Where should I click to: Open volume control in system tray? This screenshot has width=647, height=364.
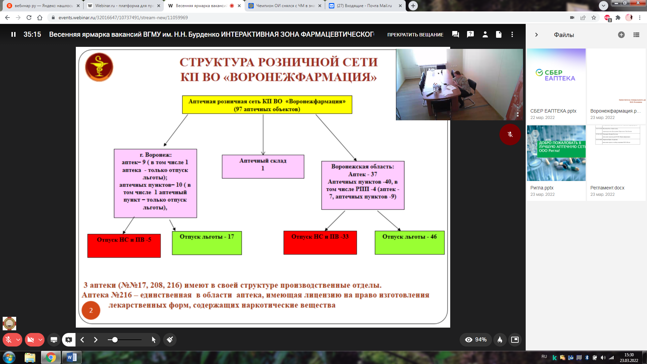coord(603,358)
